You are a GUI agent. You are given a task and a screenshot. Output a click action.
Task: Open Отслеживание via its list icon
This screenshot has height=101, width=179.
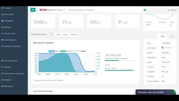2,61
